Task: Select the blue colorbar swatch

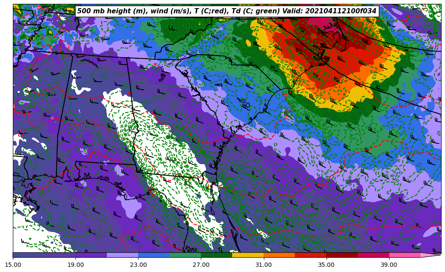Action: [x=154, y=255]
